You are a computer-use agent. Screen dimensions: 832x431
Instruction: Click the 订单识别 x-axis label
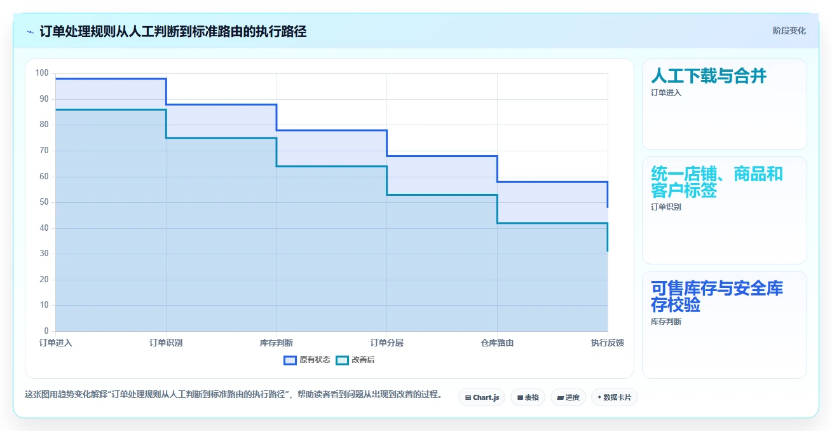point(166,343)
